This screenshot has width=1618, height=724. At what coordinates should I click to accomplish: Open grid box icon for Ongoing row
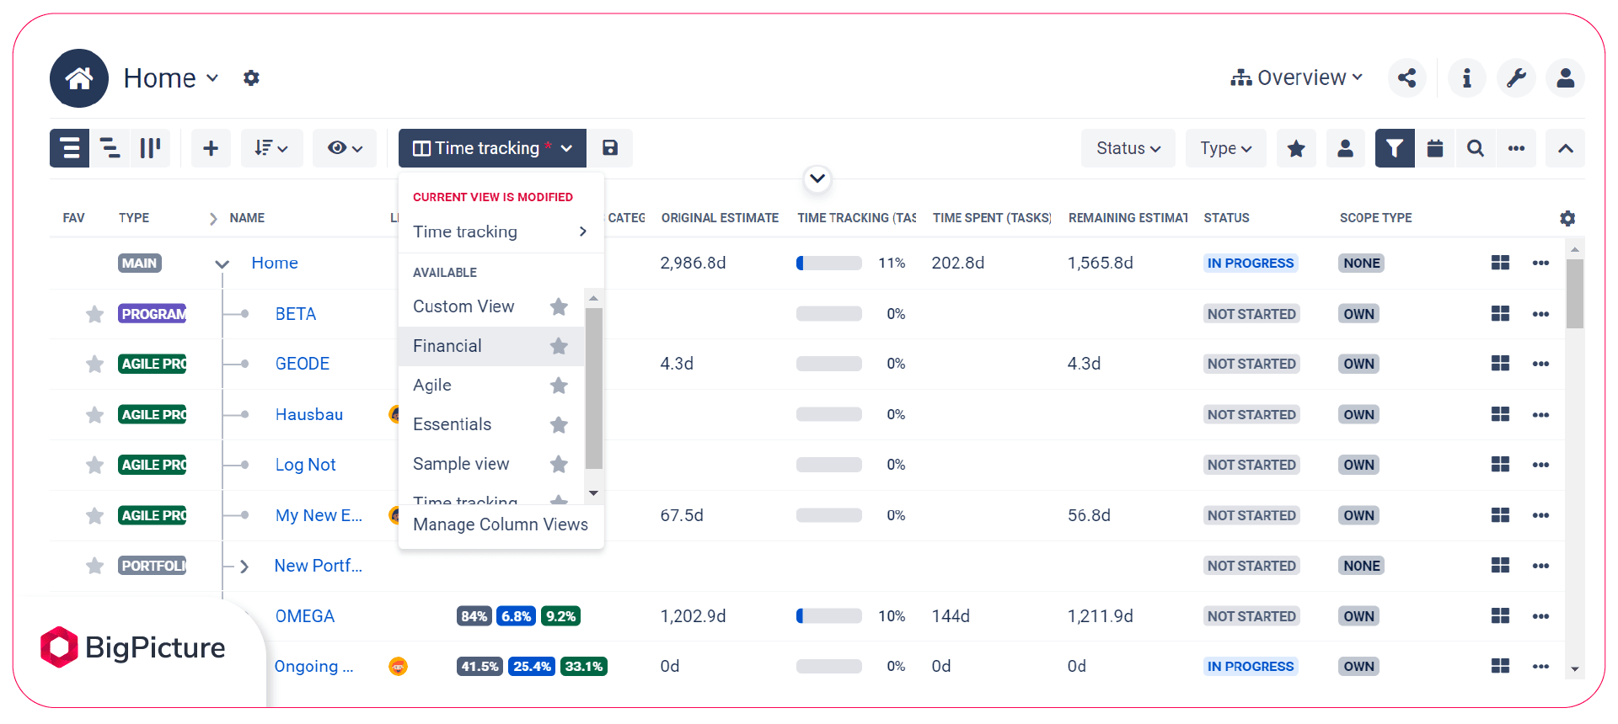pyautogui.click(x=1500, y=666)
